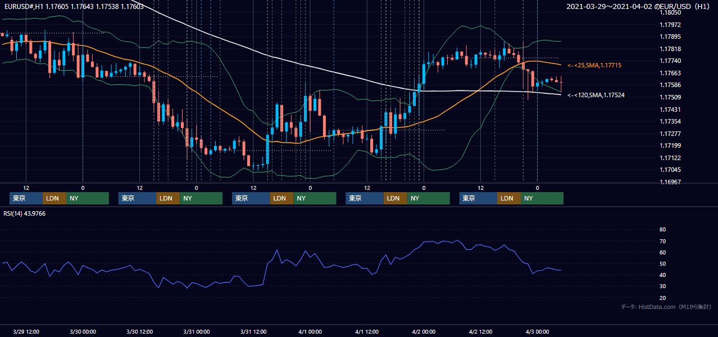Click the 1.18050 price axis label
This screenshot has width=718, height=337.
tap(670, 12)
